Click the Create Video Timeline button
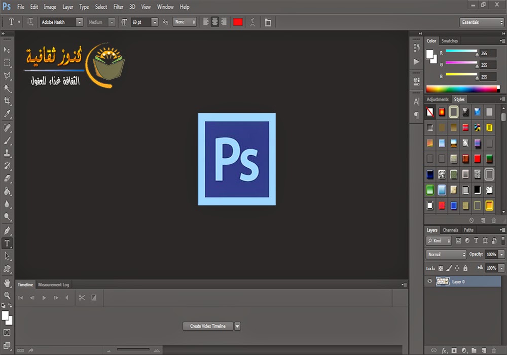This screenshot has height=355, width=507. (208, 326)
